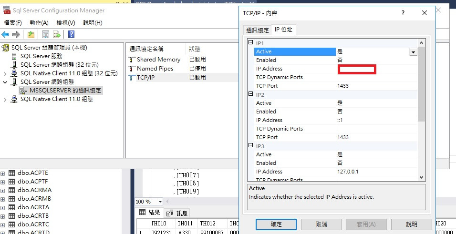The height and width of the screenshot is (234, 456).
Task: Click the TH012 results column header
Action: (207, 223)
